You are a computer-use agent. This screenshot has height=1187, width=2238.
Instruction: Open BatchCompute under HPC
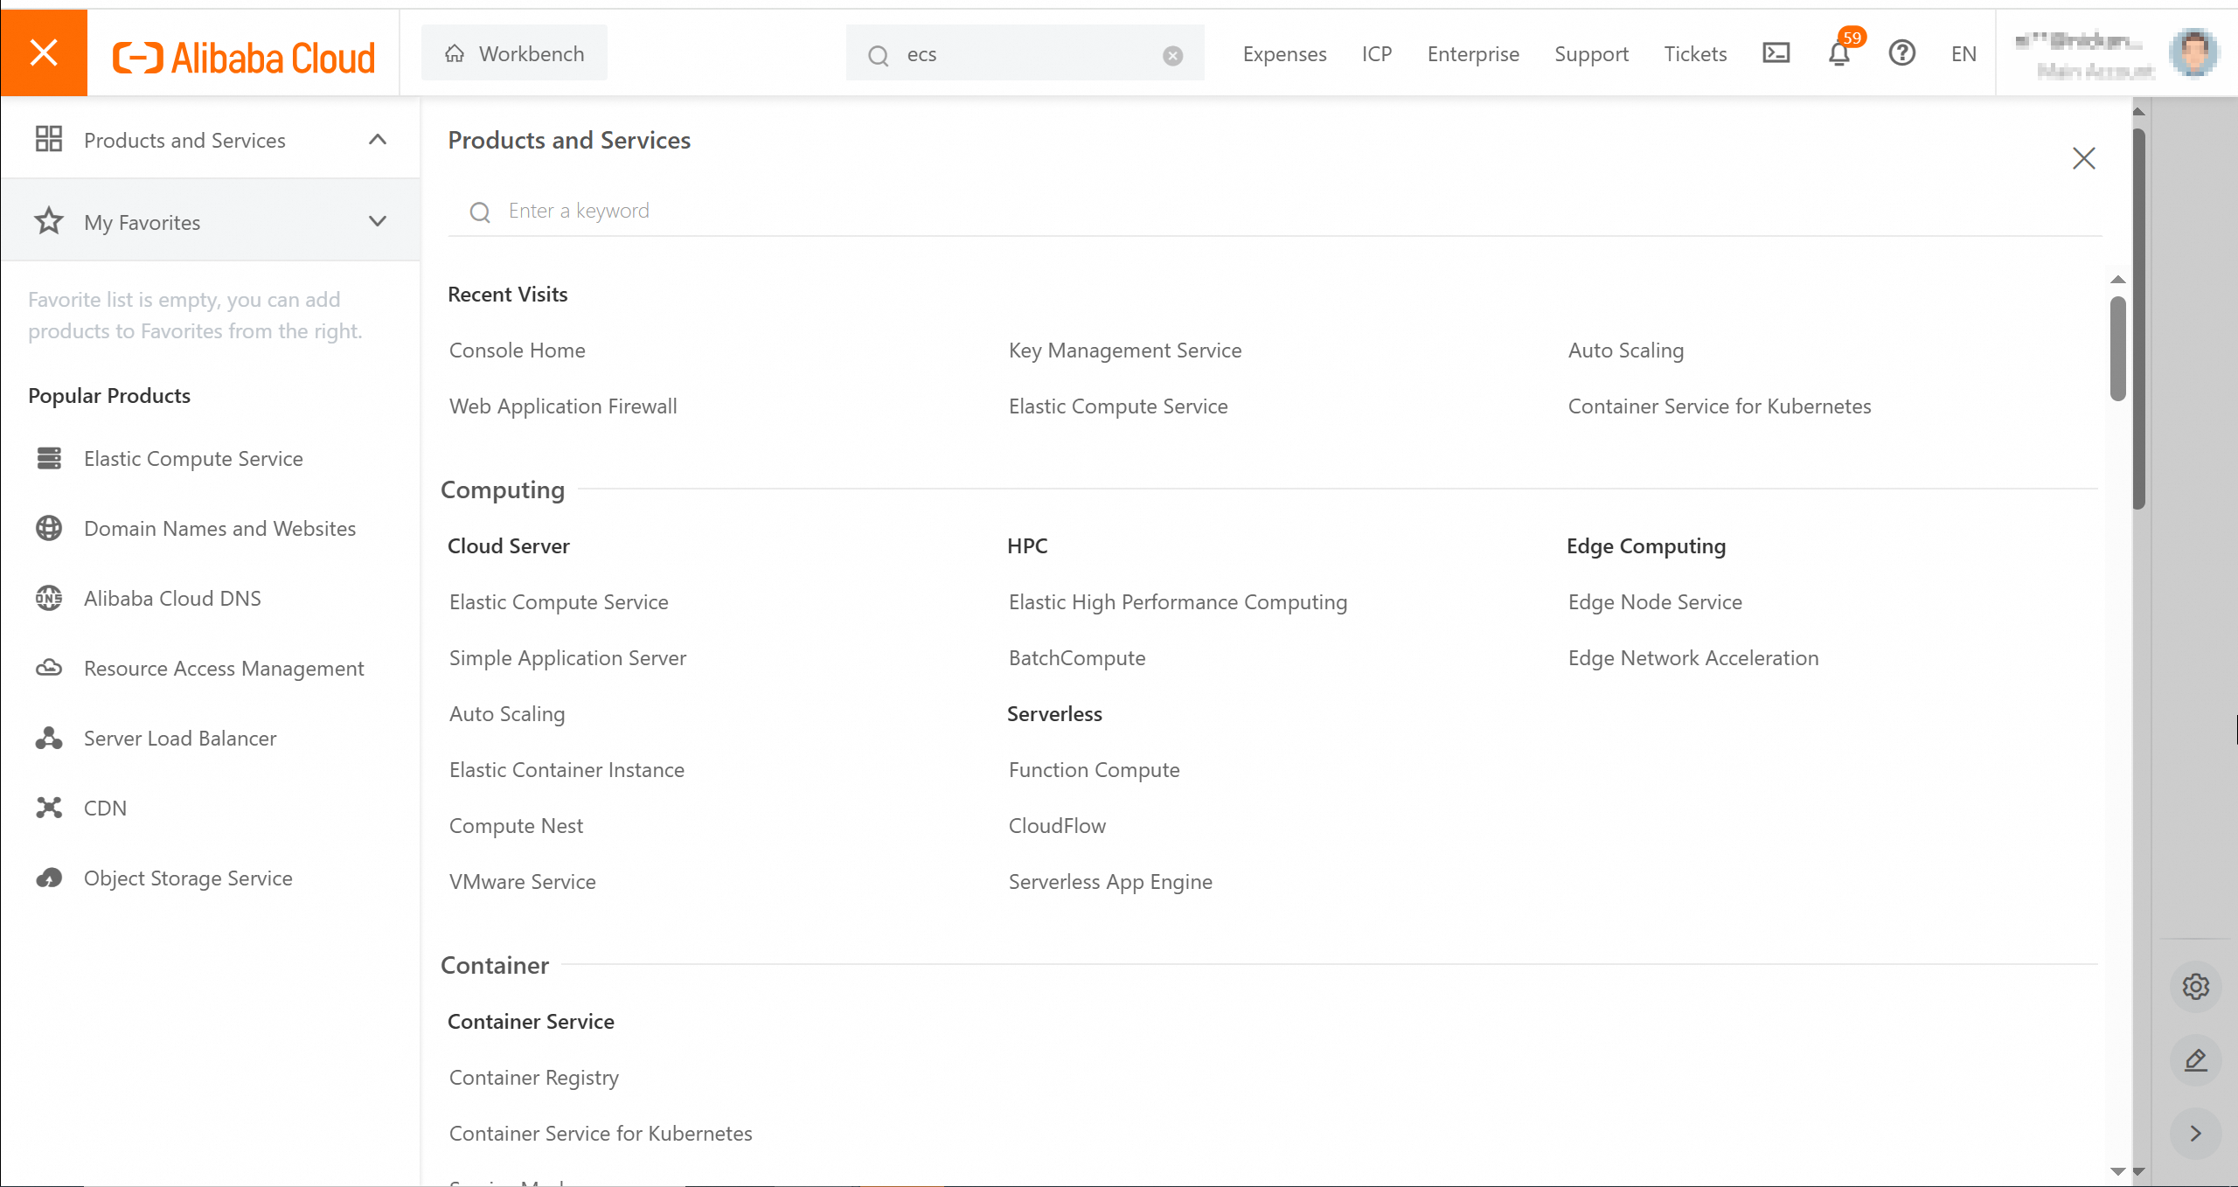point(1077,658)
